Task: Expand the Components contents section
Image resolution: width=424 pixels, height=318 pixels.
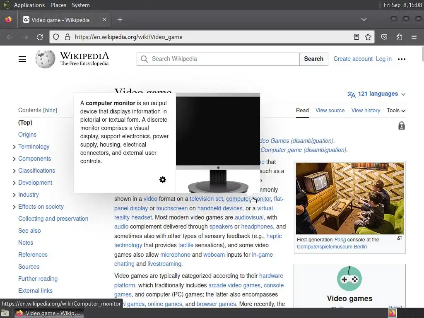Action: (x=14, y=159)
